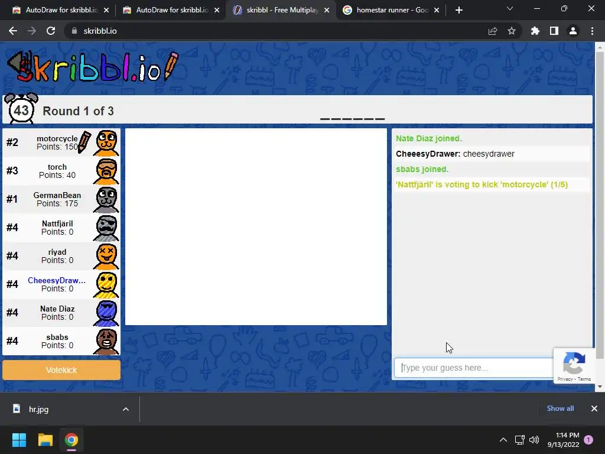Click torch's bearded avatar

pyautogui.click(x=106, y=171)
